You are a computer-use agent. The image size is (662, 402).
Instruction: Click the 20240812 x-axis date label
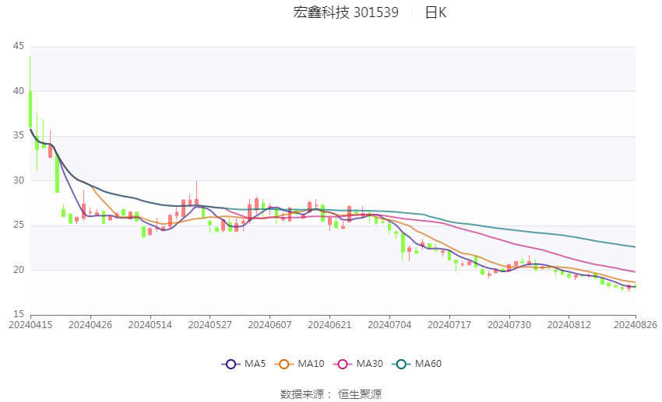pos(569,325)
